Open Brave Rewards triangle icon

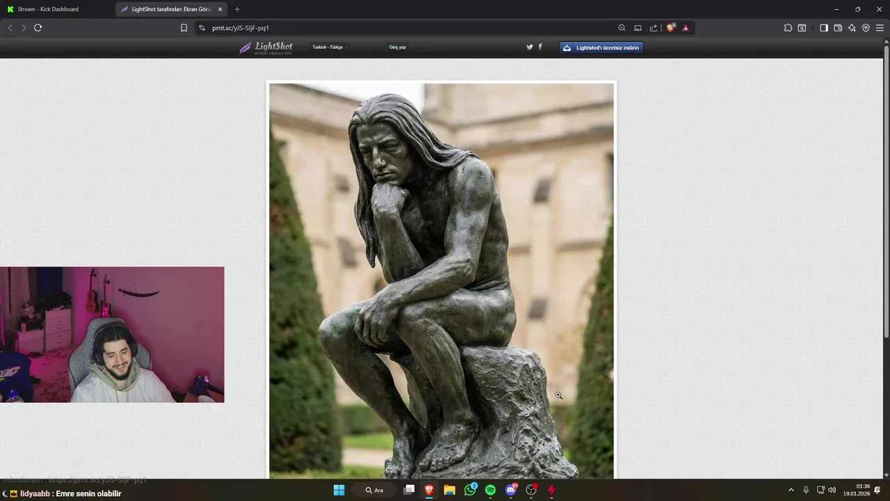(x=686, y=28)
